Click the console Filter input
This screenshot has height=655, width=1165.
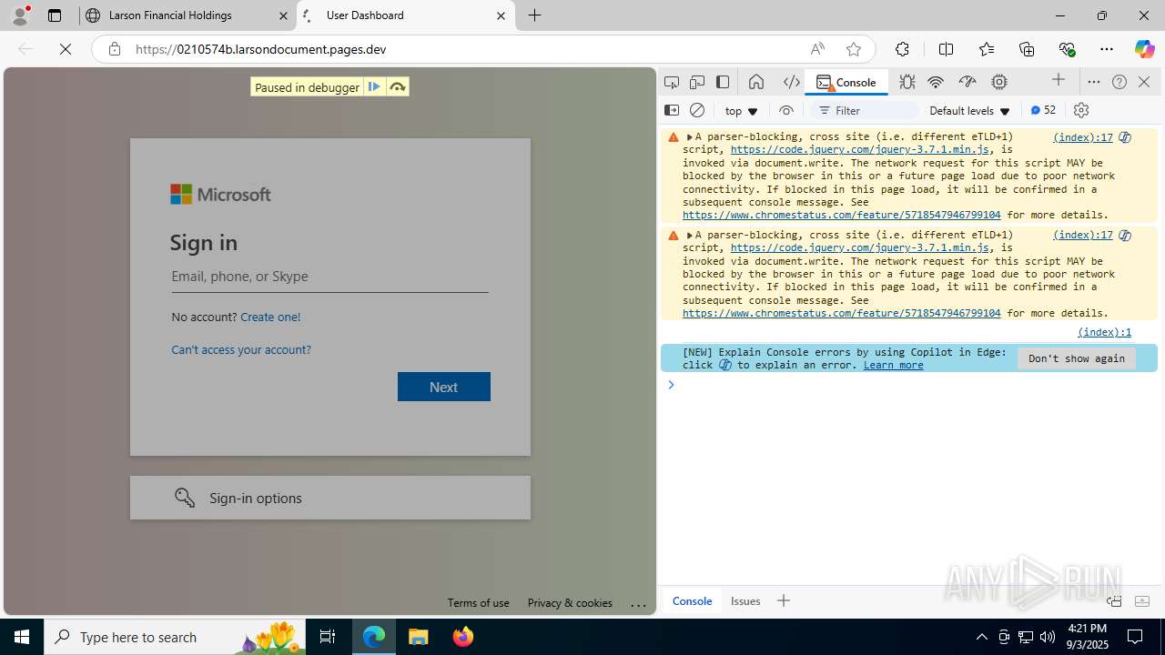click(865, 111)
